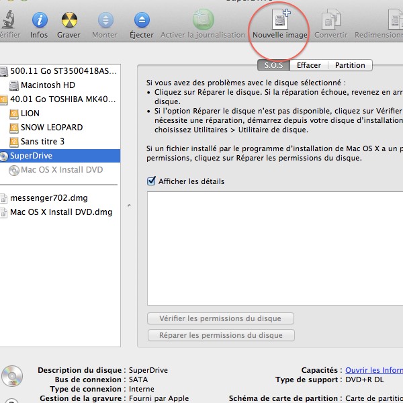Click the Graver burn icon
403x403 pixels.
(69, 20)
